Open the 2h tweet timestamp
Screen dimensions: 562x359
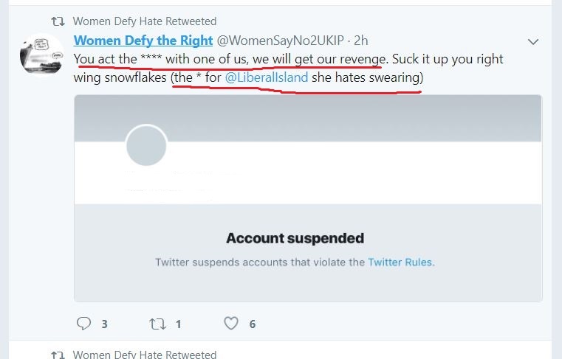pyautogui.click(x=360, y=40)
